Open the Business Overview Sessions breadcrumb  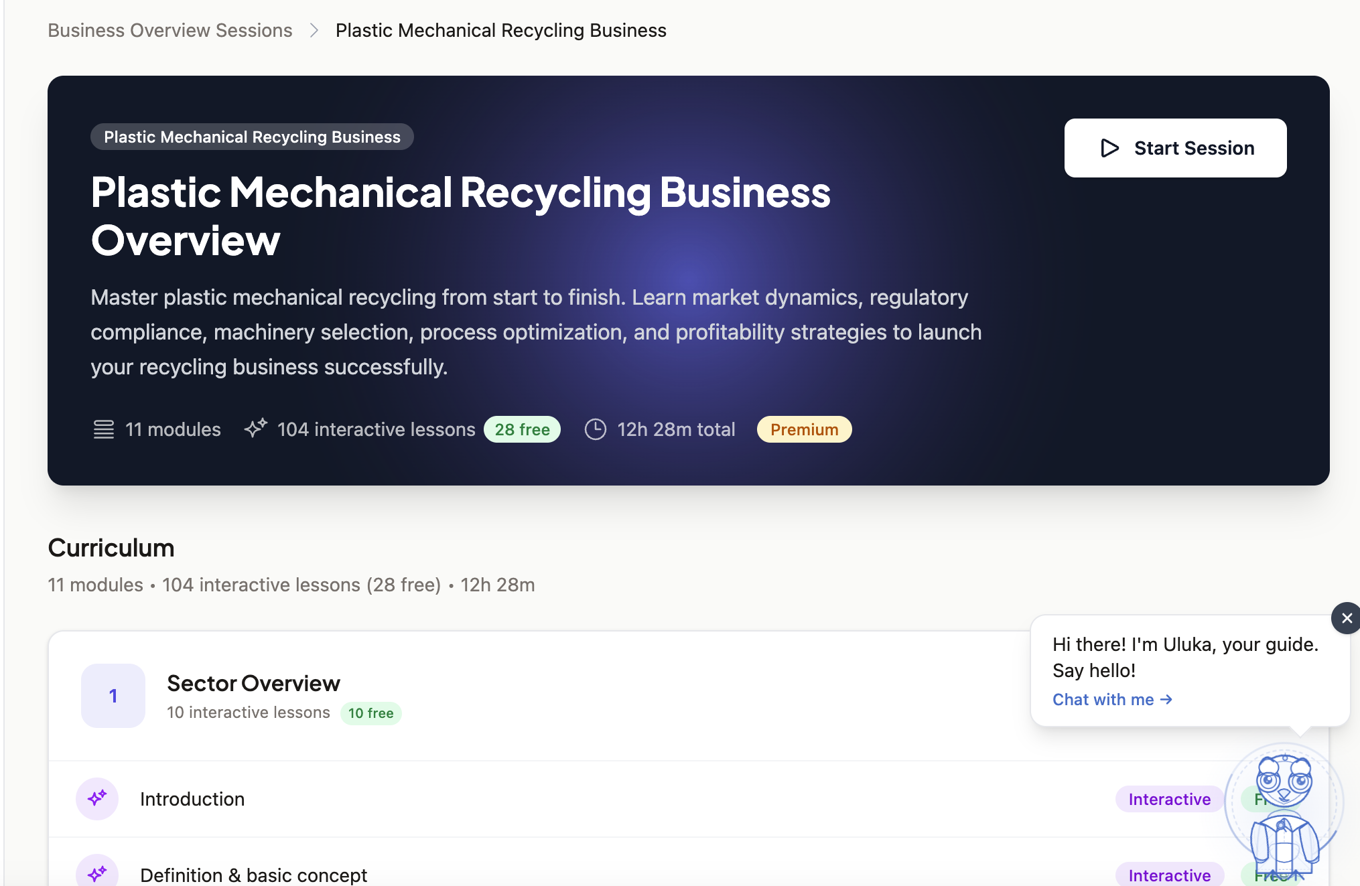pyautogui.click(x=170, y=30)
